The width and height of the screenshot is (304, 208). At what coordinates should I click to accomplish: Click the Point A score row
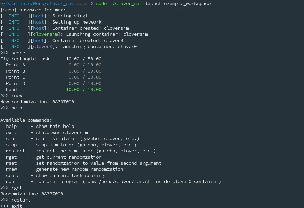(54, 65)
